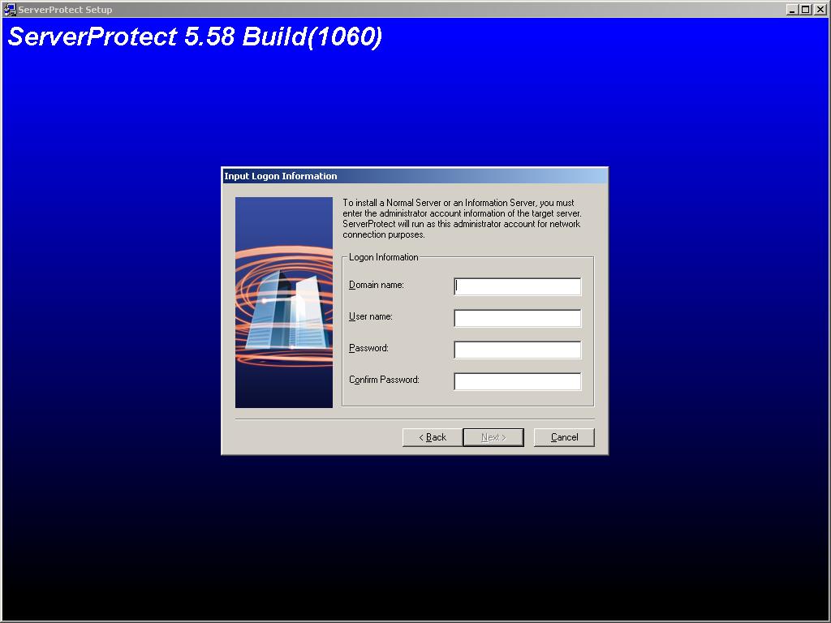This screenshot has height=623, width=831.
Task: Click inside the User name field
Action: pyautogui.click(x=517, y=317)
